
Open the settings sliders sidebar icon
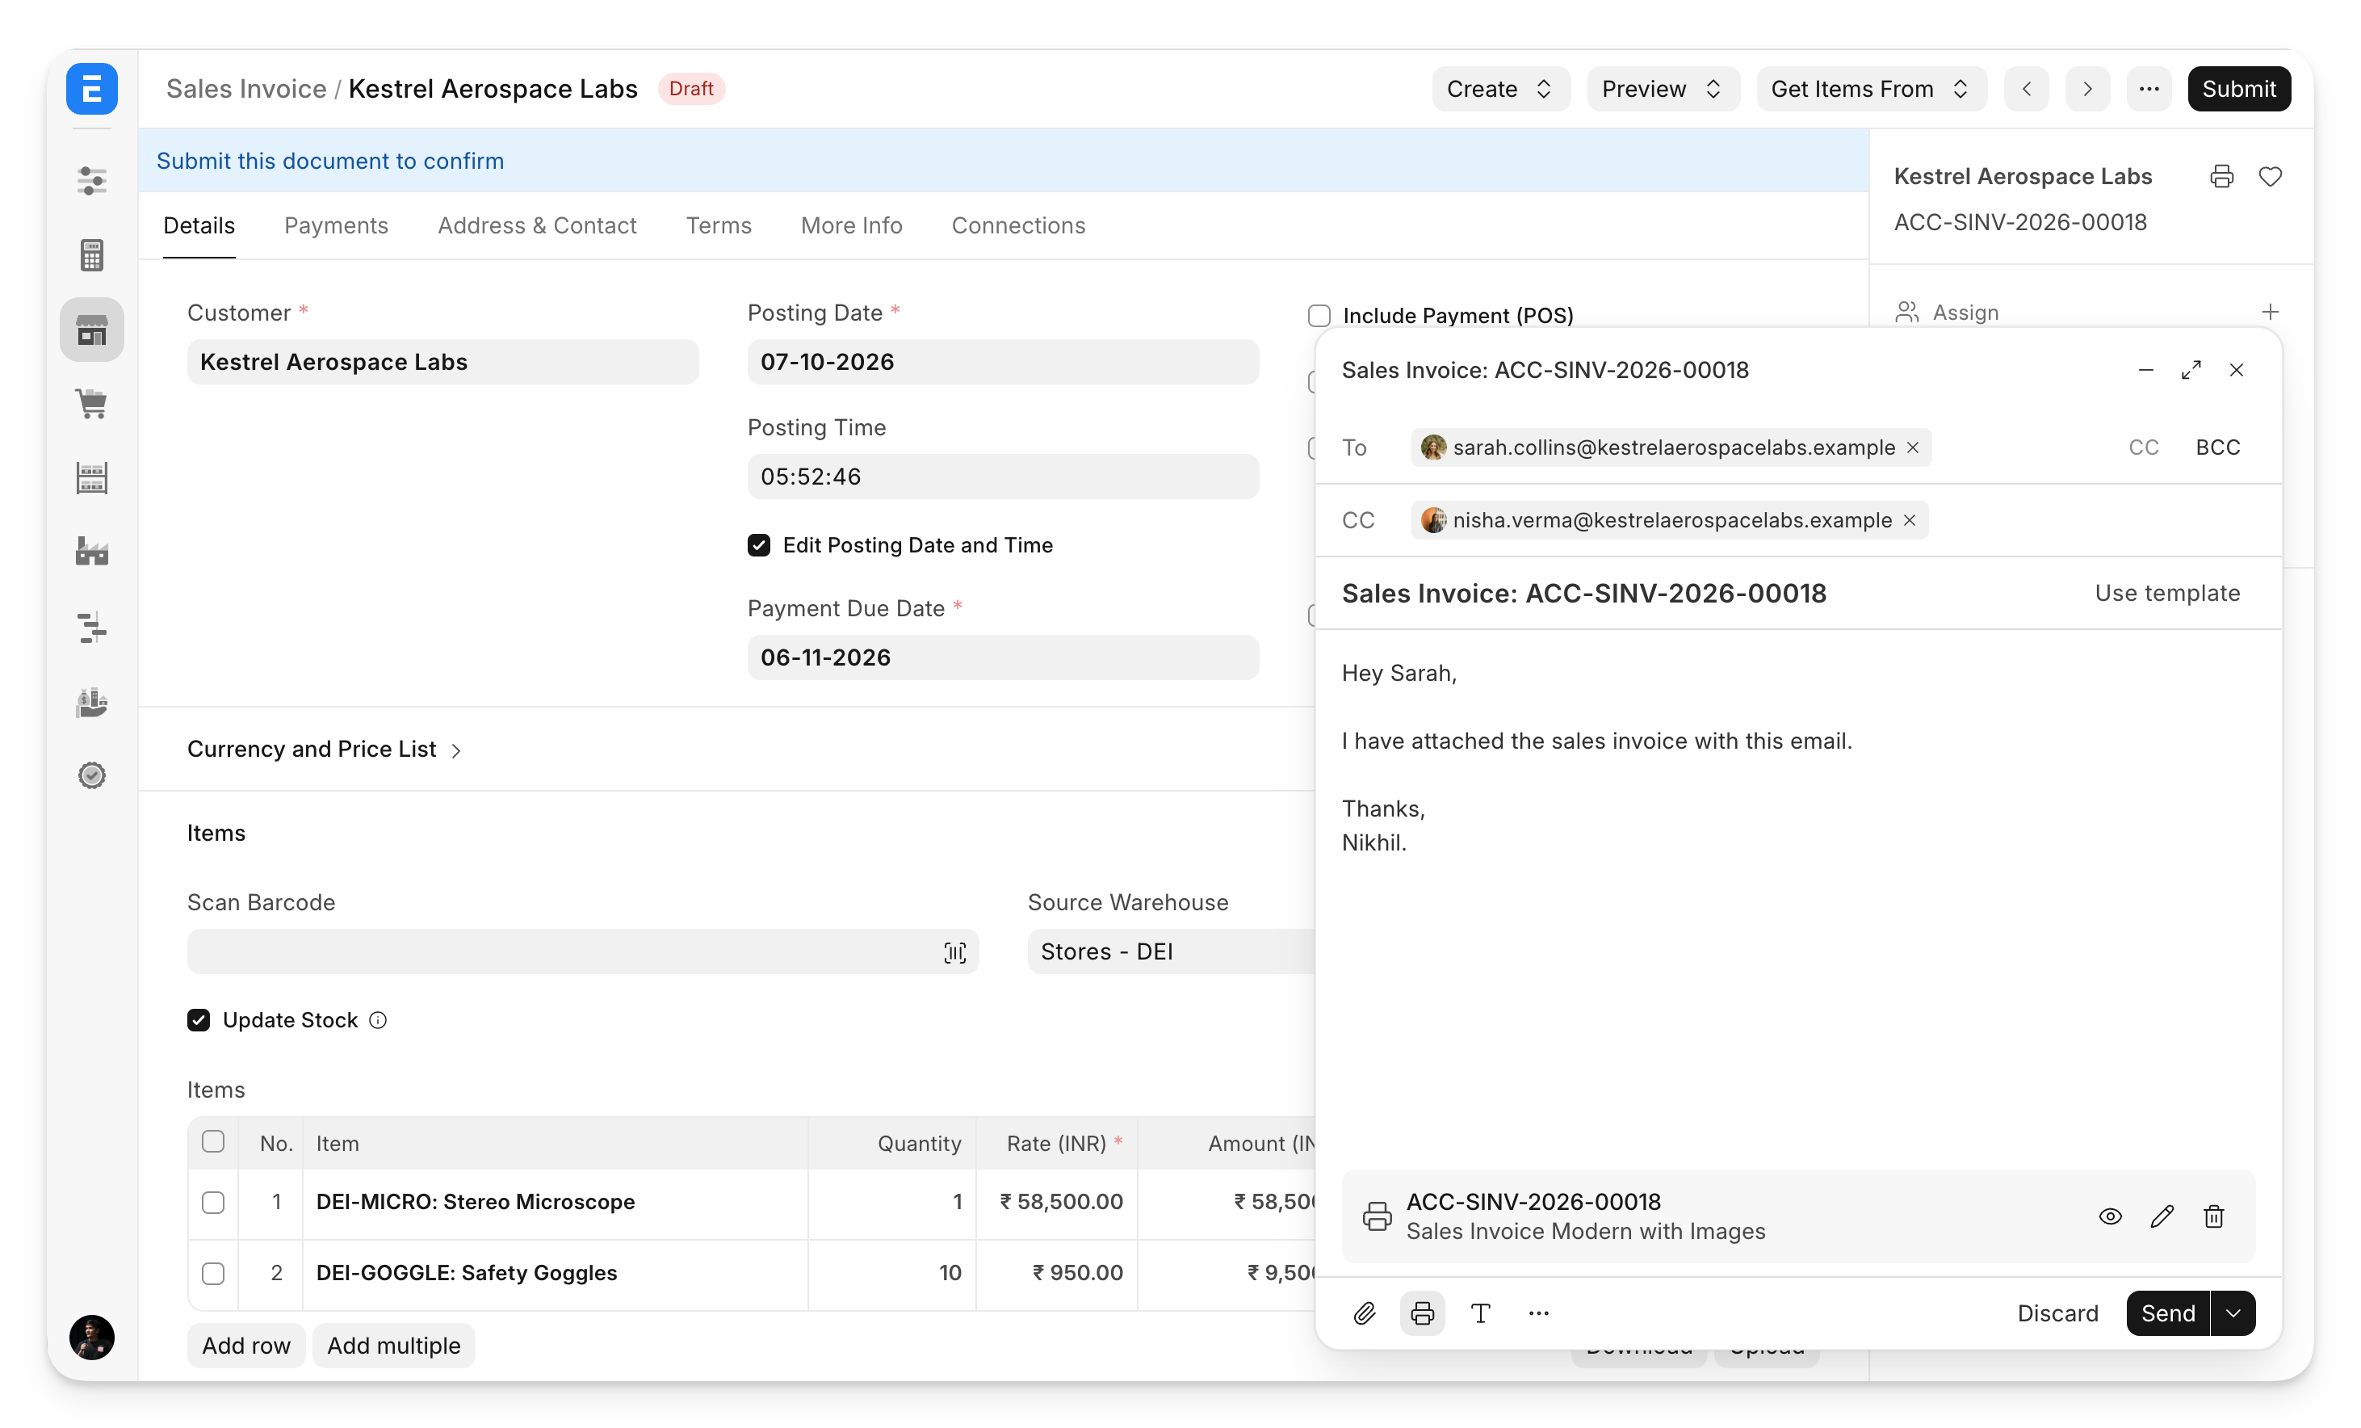(92, 180)
